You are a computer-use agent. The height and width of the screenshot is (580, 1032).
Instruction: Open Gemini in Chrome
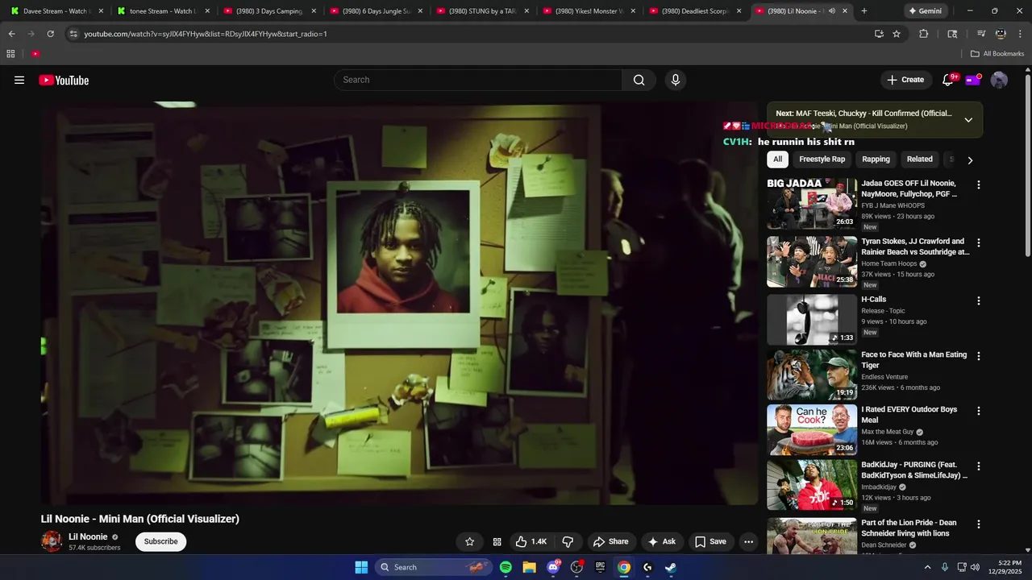point(925,11)
